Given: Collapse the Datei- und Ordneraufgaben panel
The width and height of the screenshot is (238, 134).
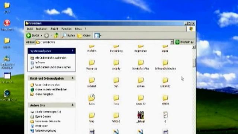Looking at the screenshot, I should (73, 78).
